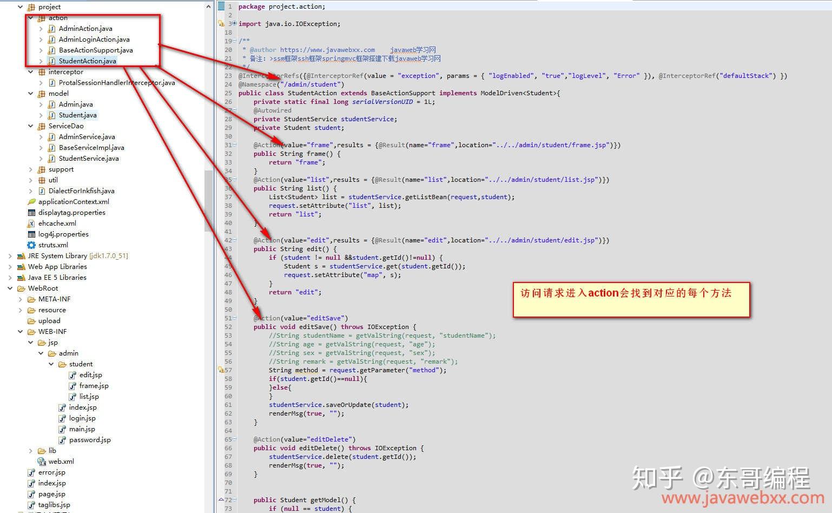This screenshot has width=832, height=513.
Task: Click the taglibs.jsp file icon
Action: pos(31,505)
